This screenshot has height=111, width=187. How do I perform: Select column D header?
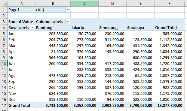[112, 4]
